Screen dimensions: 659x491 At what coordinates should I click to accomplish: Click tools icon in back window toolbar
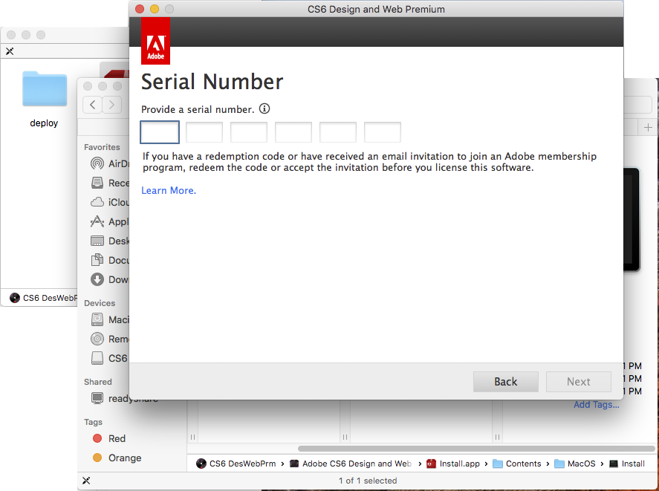[x=10, y=51]
